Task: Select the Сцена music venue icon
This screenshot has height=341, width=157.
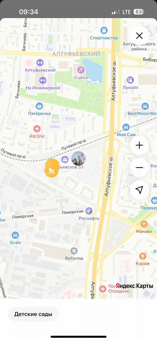Action: click(81, 70)
